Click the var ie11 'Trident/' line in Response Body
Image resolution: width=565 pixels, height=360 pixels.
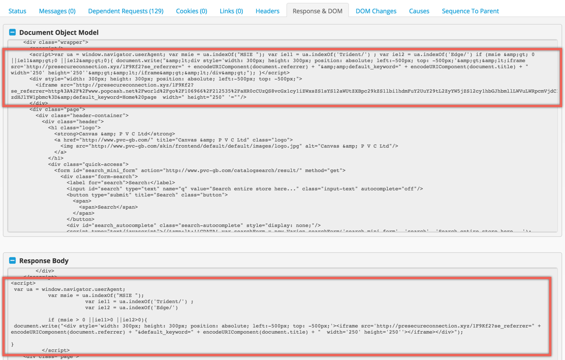tap(139, 302)
